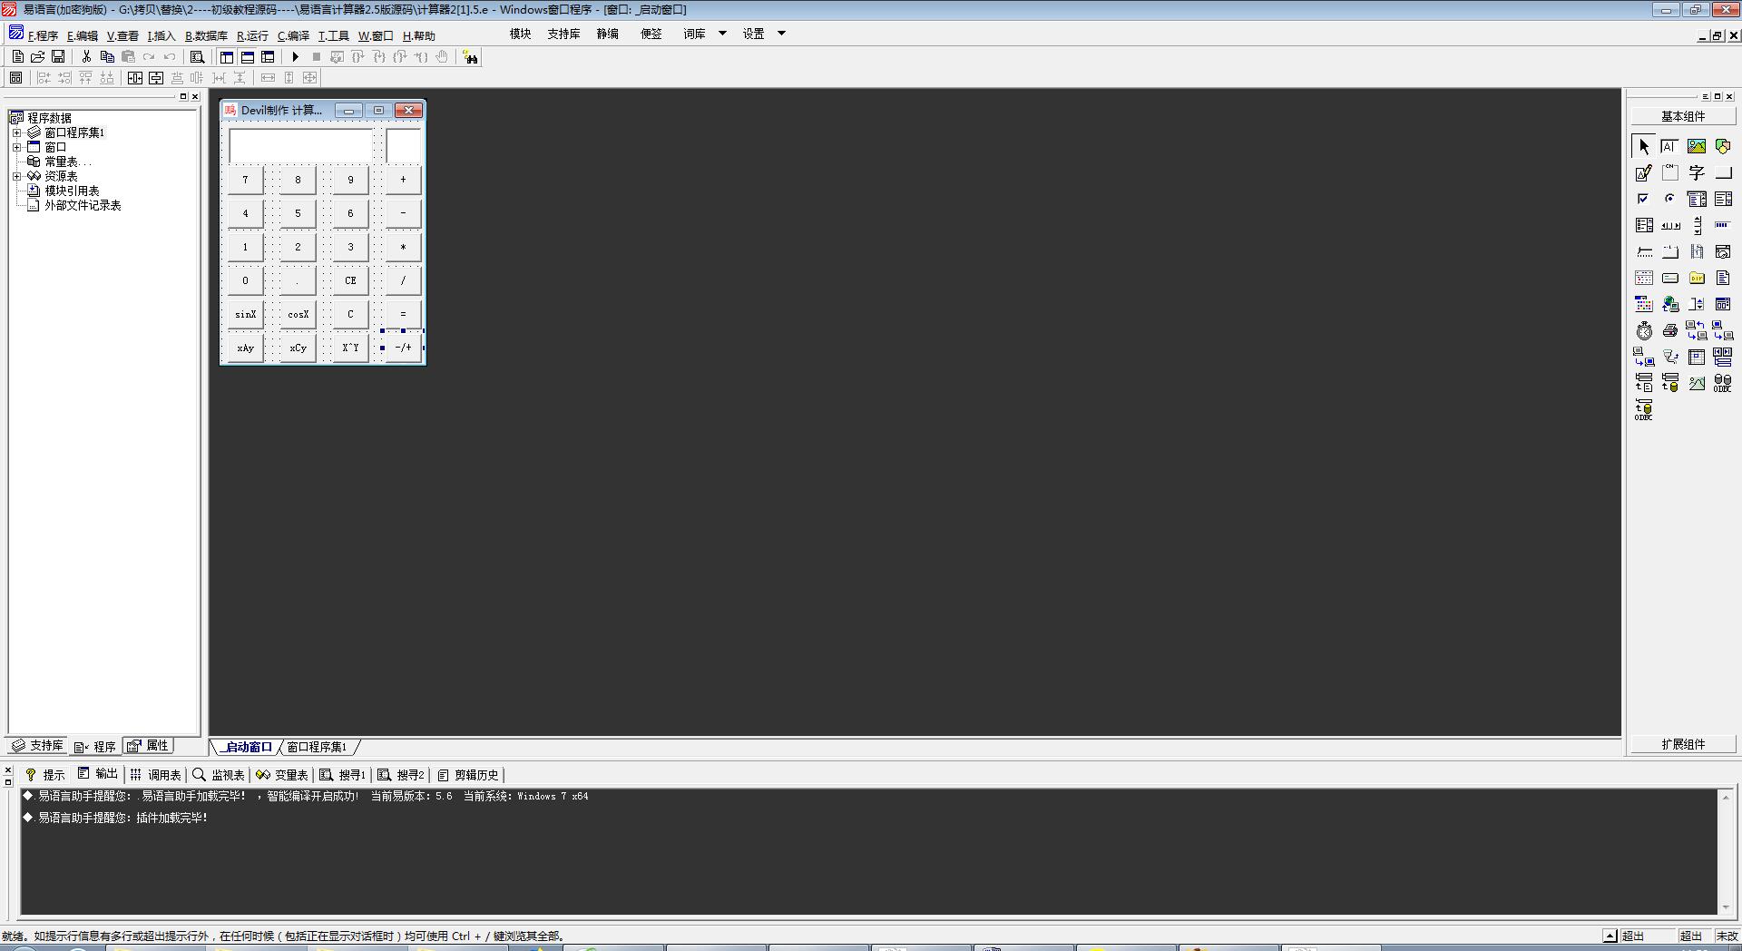Select the Printer component icon
The height and width of the screenshot is (951, 1742).
point(1669,330)
